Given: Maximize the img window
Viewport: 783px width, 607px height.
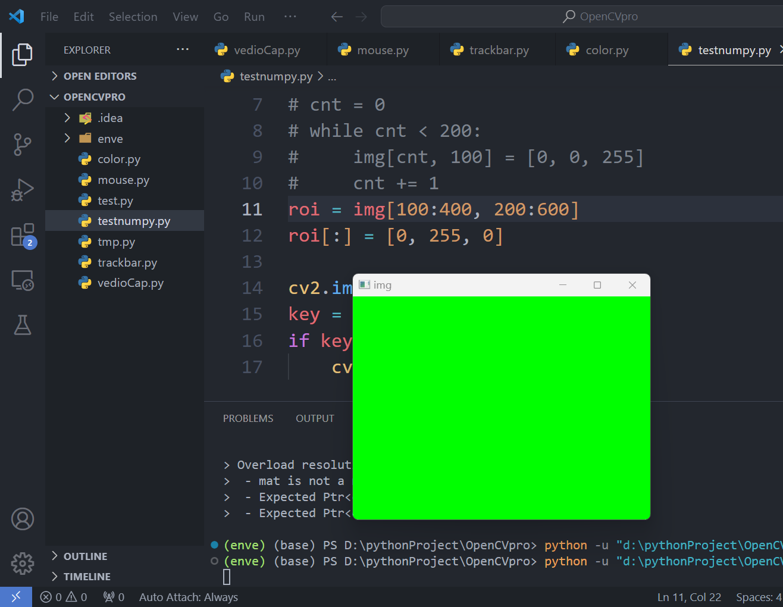Looking at the screenshot, I should [x=597, y=285].
